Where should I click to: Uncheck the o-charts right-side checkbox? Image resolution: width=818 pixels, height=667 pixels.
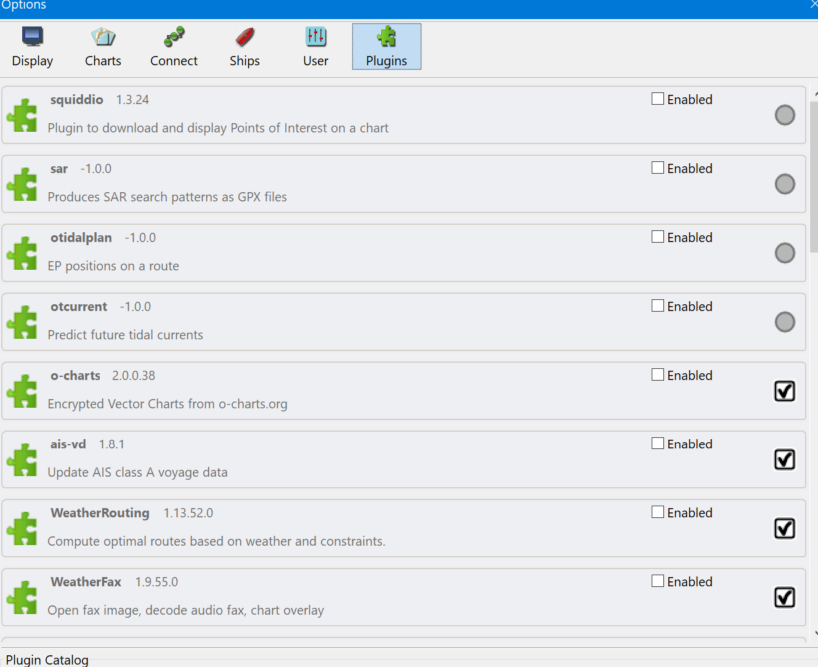click(784, 390)
